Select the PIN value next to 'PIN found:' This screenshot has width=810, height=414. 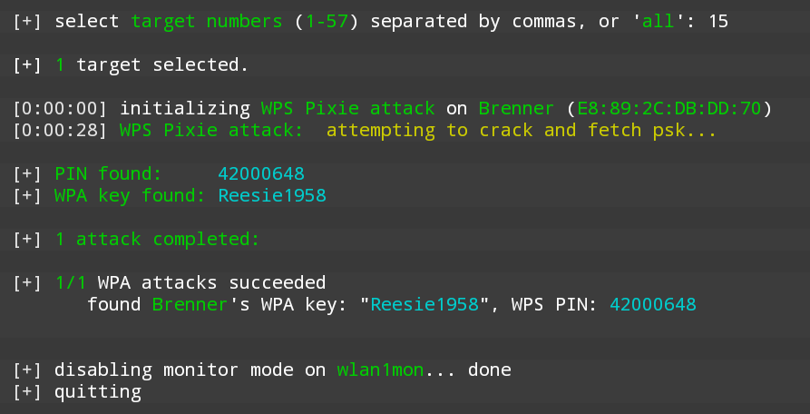(261, 173)
